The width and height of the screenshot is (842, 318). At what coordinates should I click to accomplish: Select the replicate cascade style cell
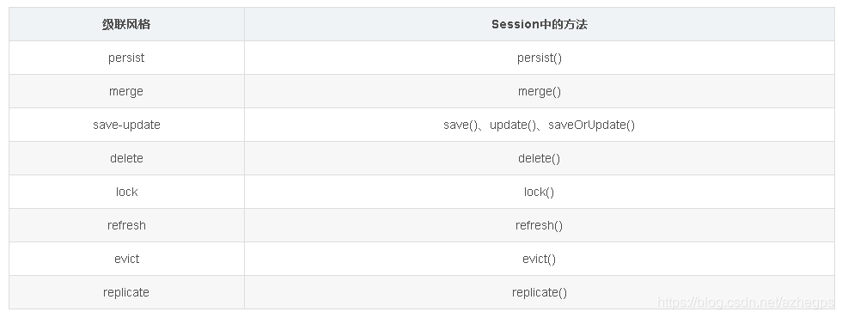126,292
